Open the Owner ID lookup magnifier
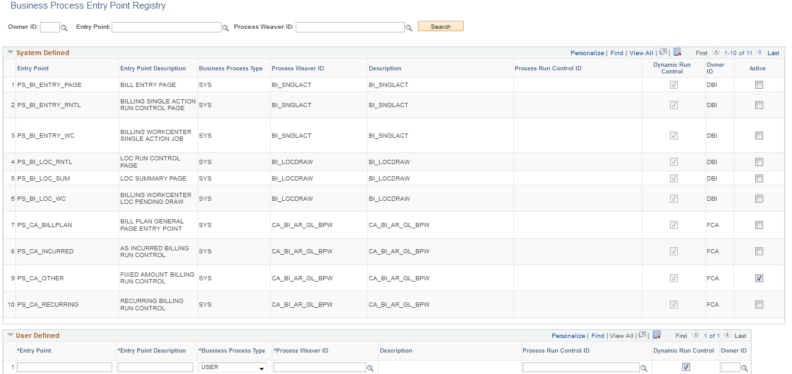This screenshot has width=792, height=374. 64,27
